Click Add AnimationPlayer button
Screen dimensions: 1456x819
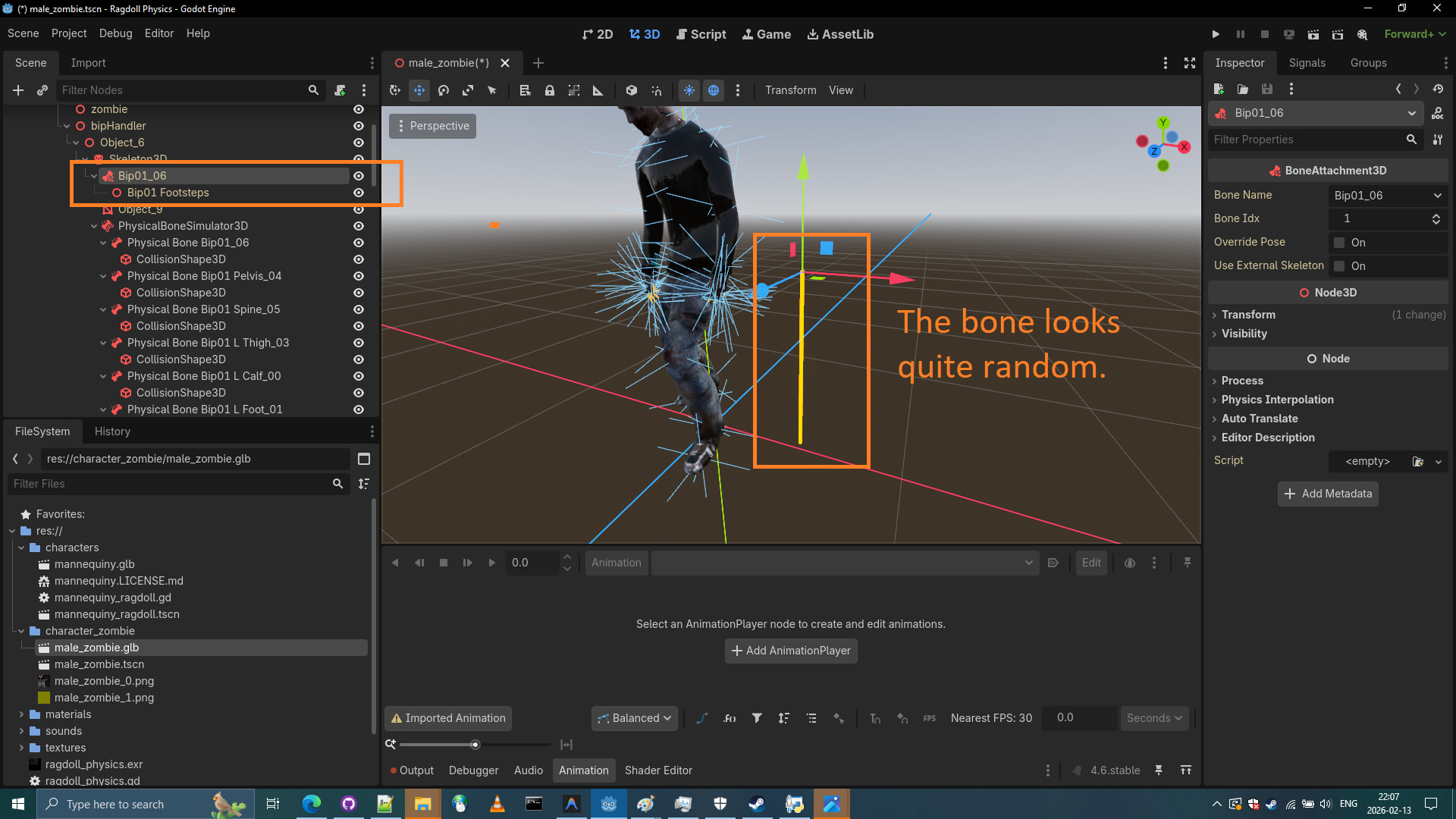pos(791,651)
